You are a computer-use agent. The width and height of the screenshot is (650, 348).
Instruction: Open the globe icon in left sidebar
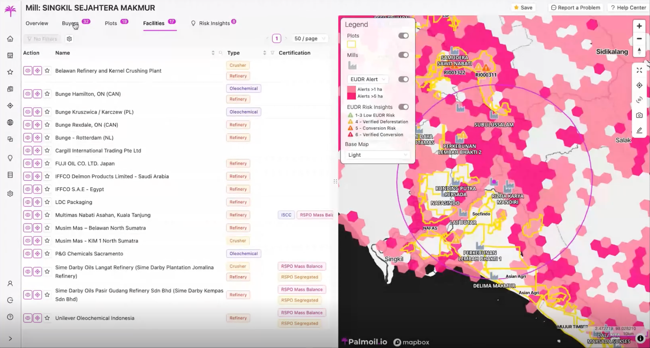[x=10, y=122]
